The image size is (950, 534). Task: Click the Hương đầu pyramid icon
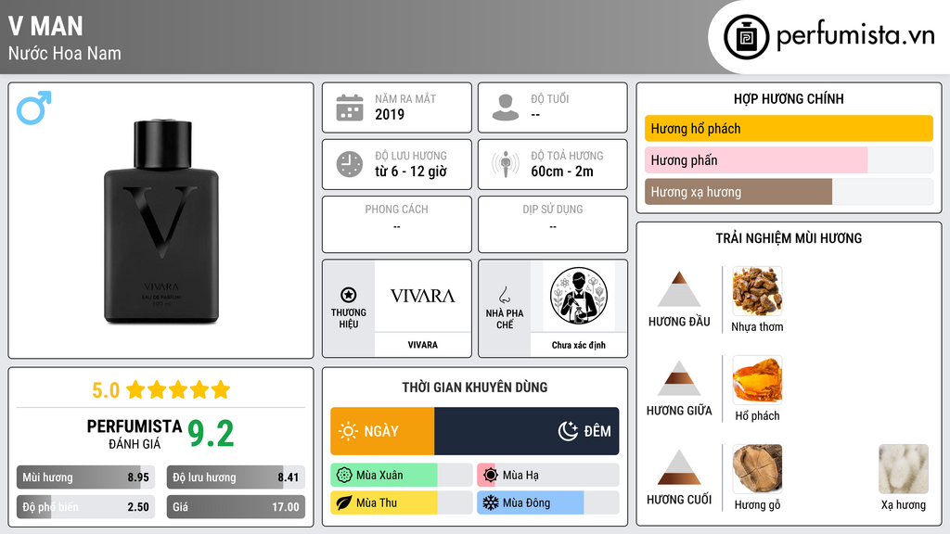[x=679, y=289]
